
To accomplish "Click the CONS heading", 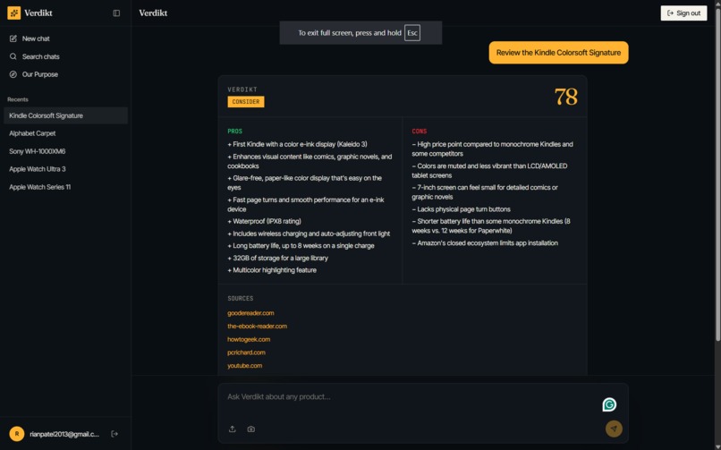I will coord(419,132).
